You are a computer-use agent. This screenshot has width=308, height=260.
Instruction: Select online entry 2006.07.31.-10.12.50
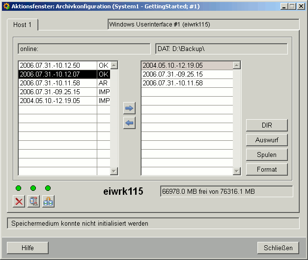[57, 65]
